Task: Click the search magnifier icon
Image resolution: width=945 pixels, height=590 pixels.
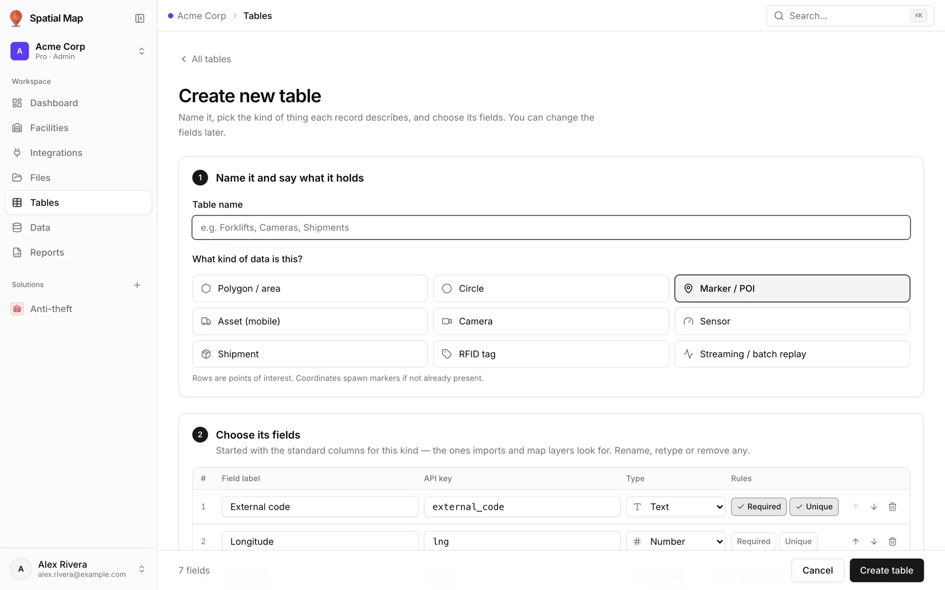Action: click(779, 16)
